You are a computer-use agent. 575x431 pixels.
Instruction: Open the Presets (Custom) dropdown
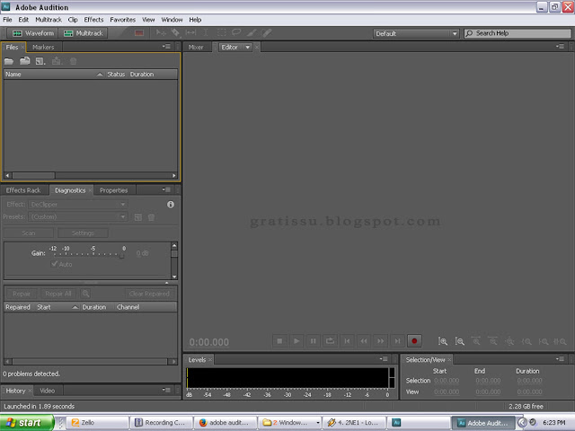[x=78, y=217]
